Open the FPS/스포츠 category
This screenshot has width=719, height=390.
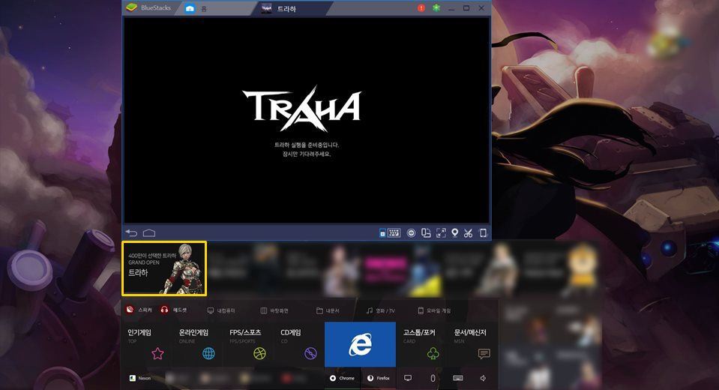click(248, 344)
